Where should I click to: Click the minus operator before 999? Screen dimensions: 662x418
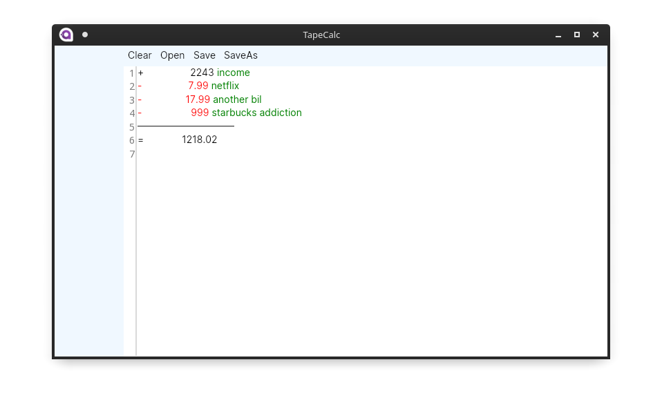pos(140,113)
